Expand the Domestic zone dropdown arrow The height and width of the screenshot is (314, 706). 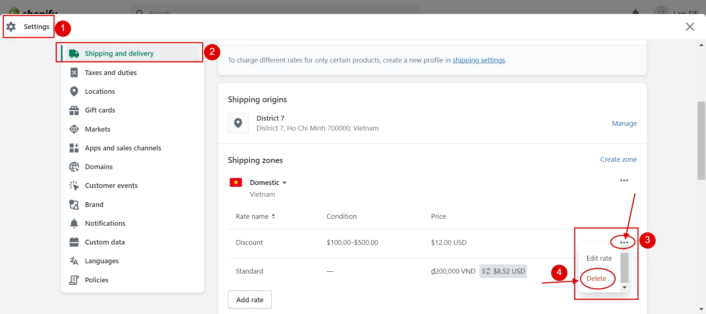pyautogui.click(x=284, y=183)
